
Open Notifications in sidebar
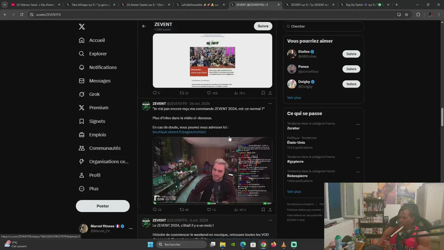[x=98, y=67]
